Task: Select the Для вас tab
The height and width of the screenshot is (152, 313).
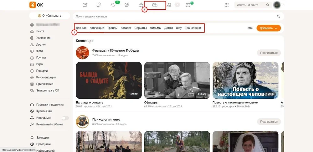Action: pyautogui.click(x=81, y=28)
